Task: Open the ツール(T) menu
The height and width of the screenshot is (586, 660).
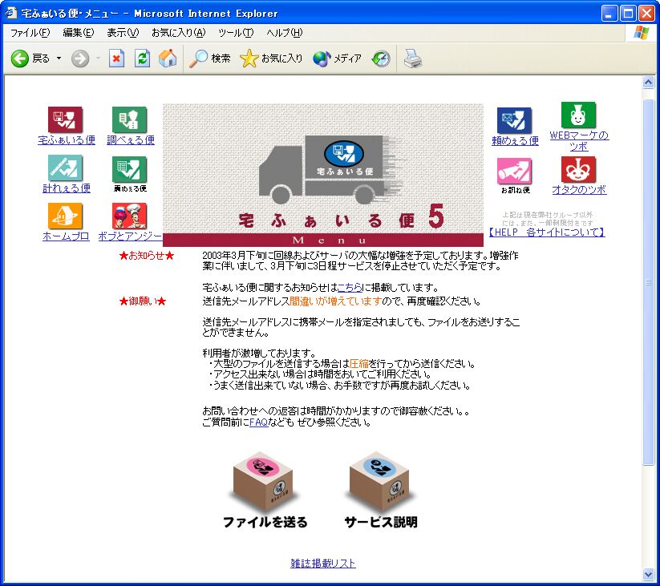Action: click(235, 33)
